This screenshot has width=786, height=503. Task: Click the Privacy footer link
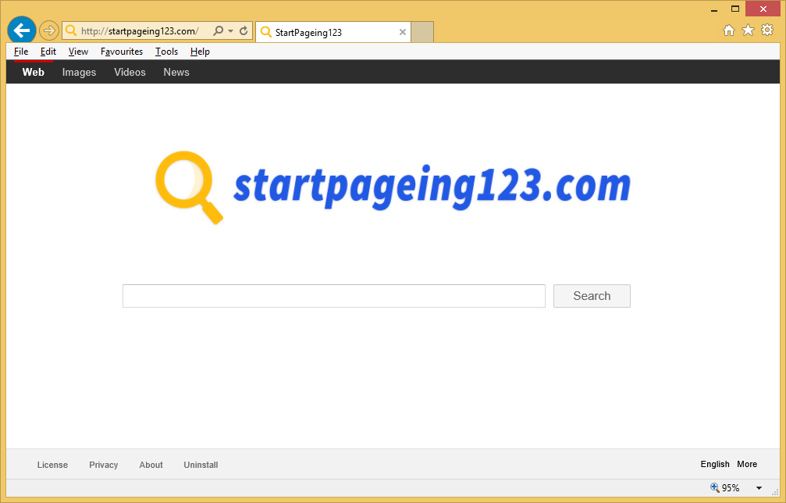[103, 465]
